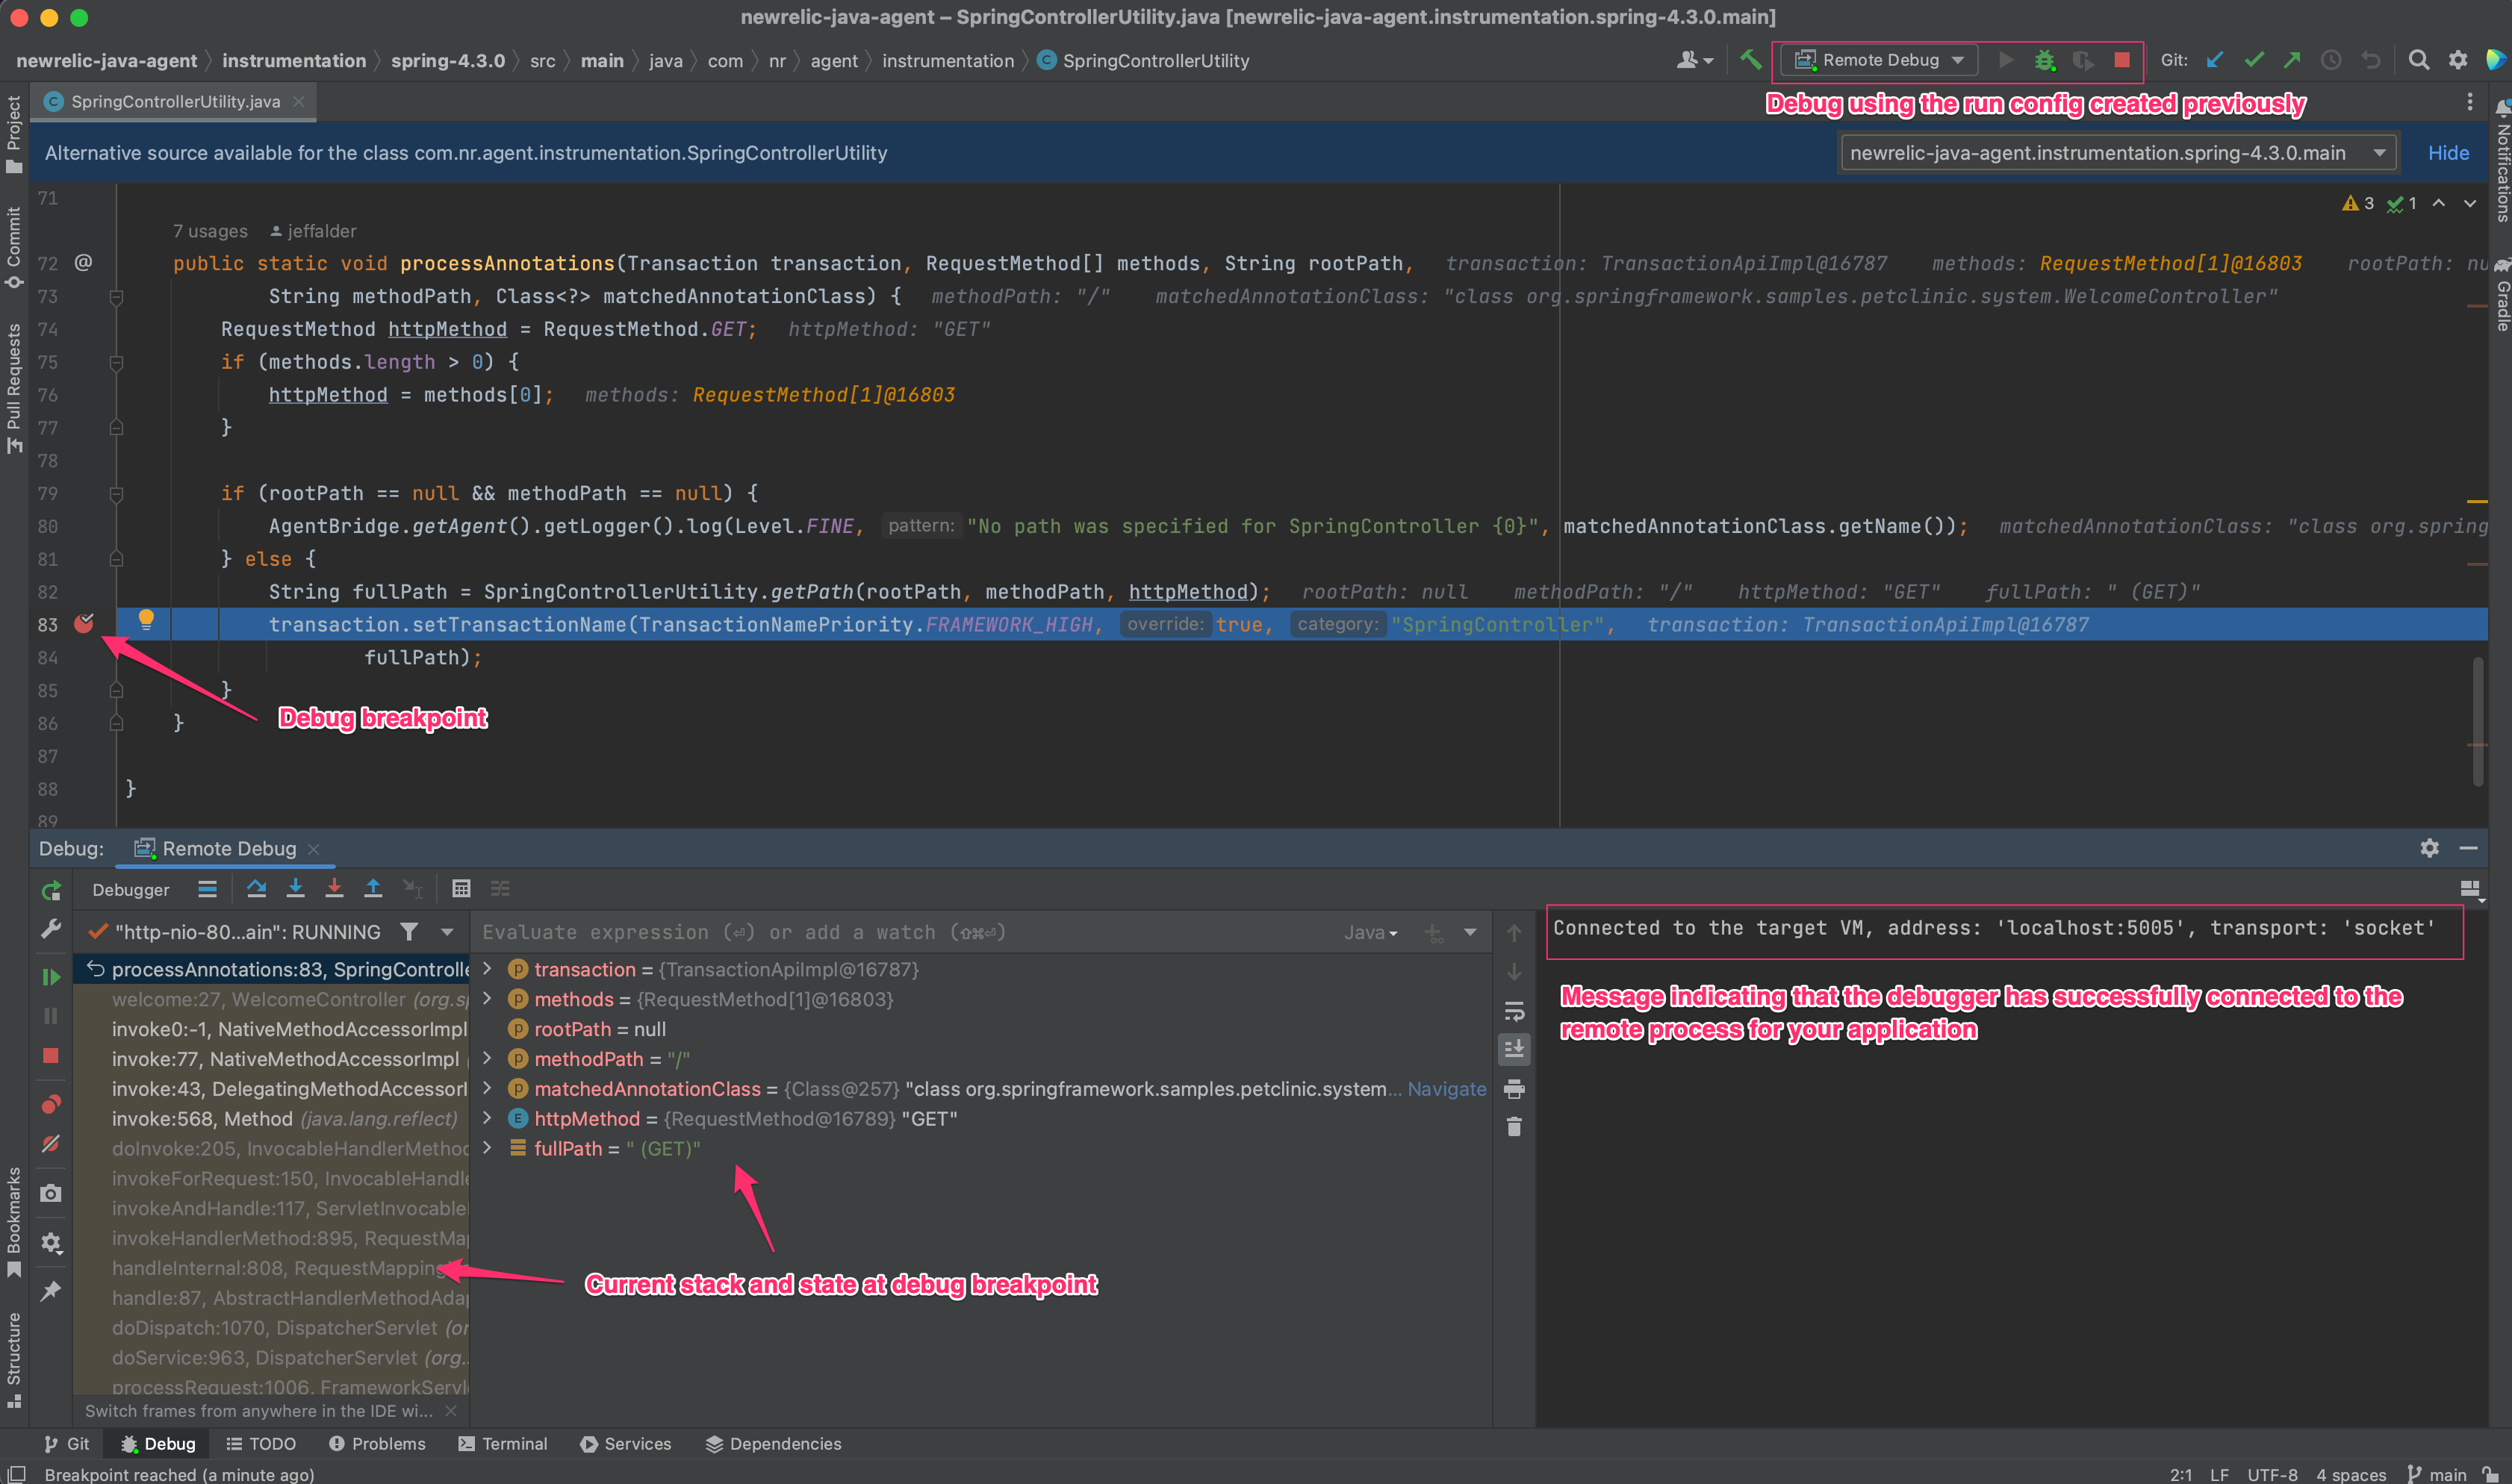Click Step Out up-arrow icon

click(x=373, y=888)
